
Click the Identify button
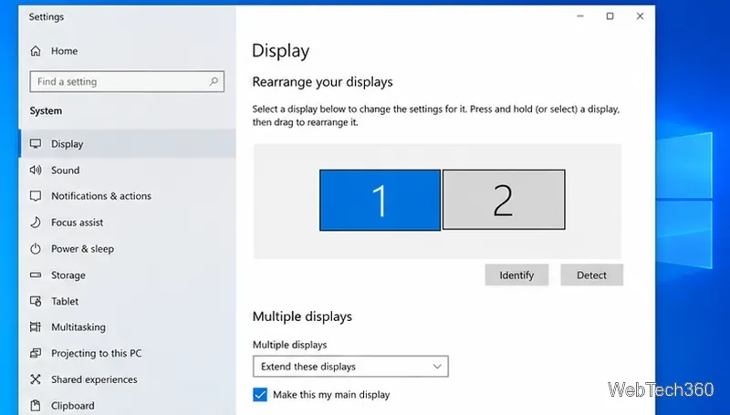(x=516, y=275)
